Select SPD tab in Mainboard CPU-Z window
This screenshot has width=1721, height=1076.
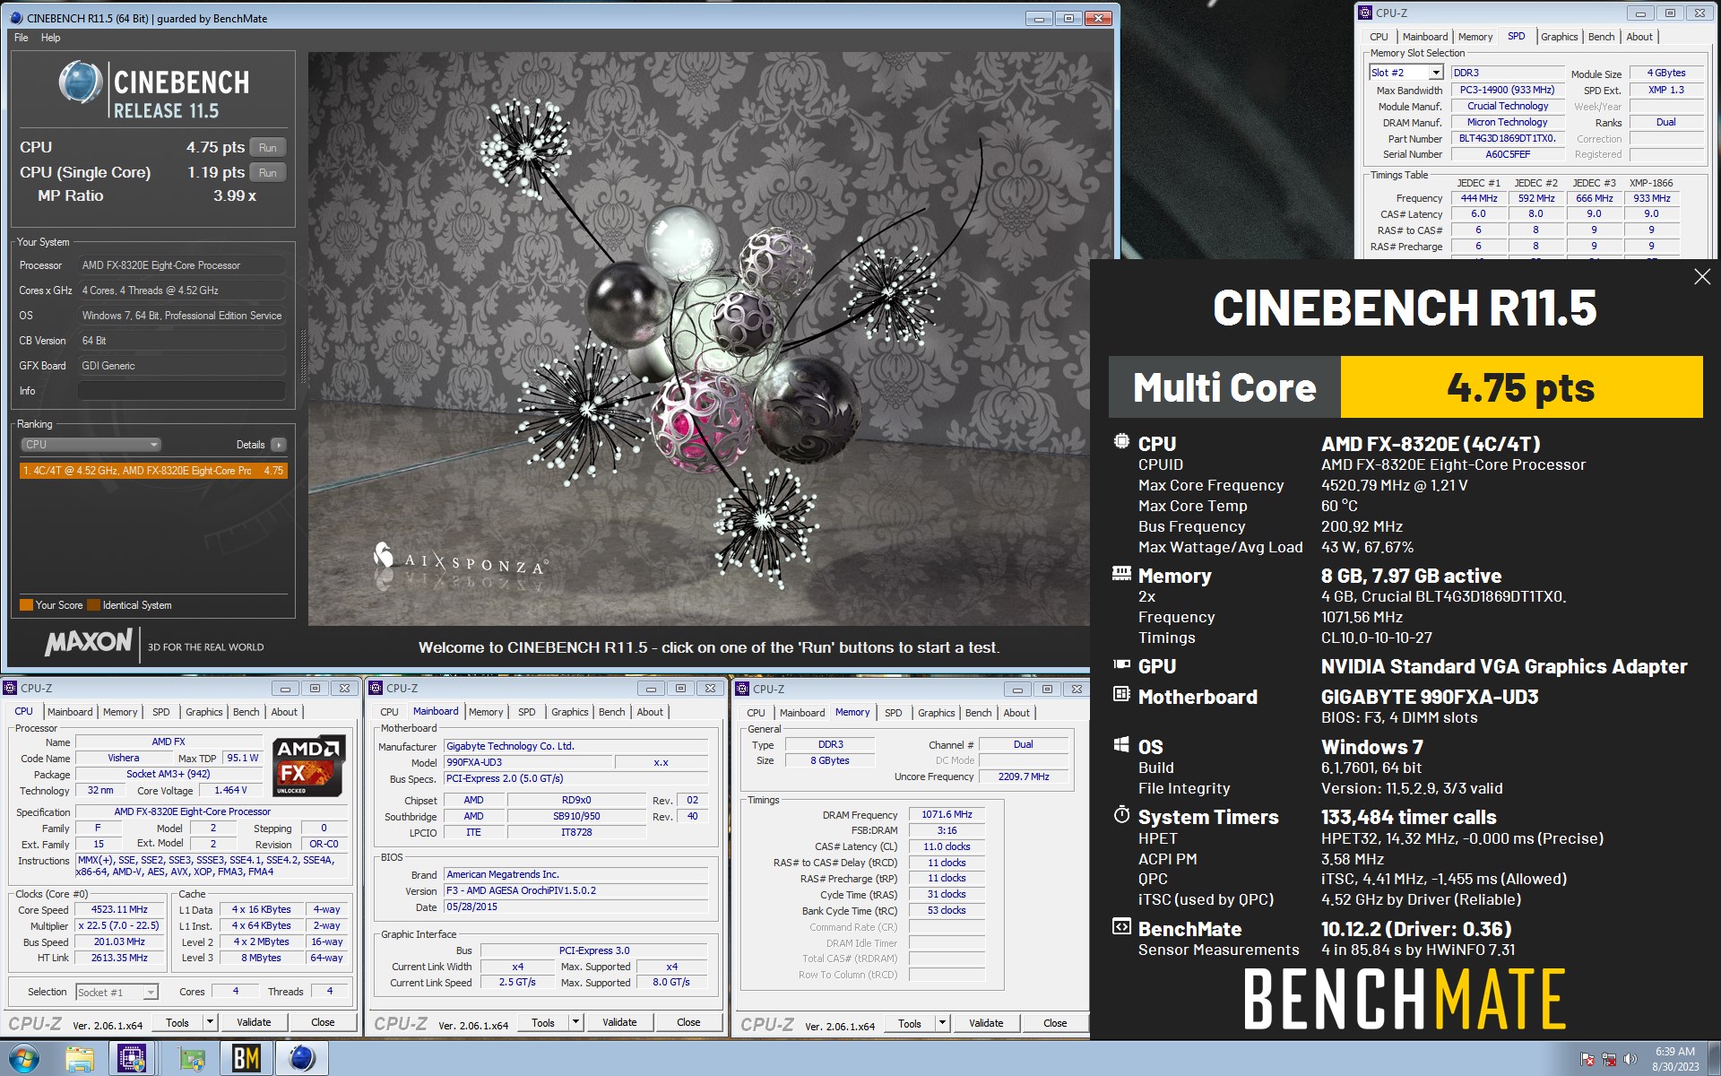coord(527,712)
